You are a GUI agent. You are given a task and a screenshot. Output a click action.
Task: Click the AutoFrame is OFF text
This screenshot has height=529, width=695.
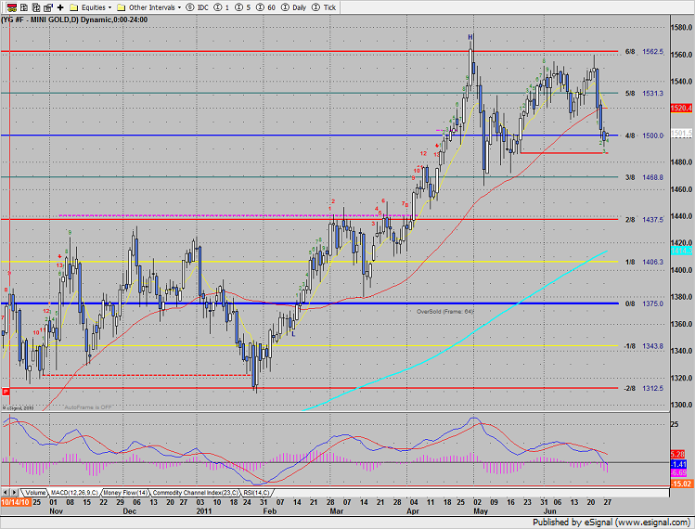(x=88, y=407)
